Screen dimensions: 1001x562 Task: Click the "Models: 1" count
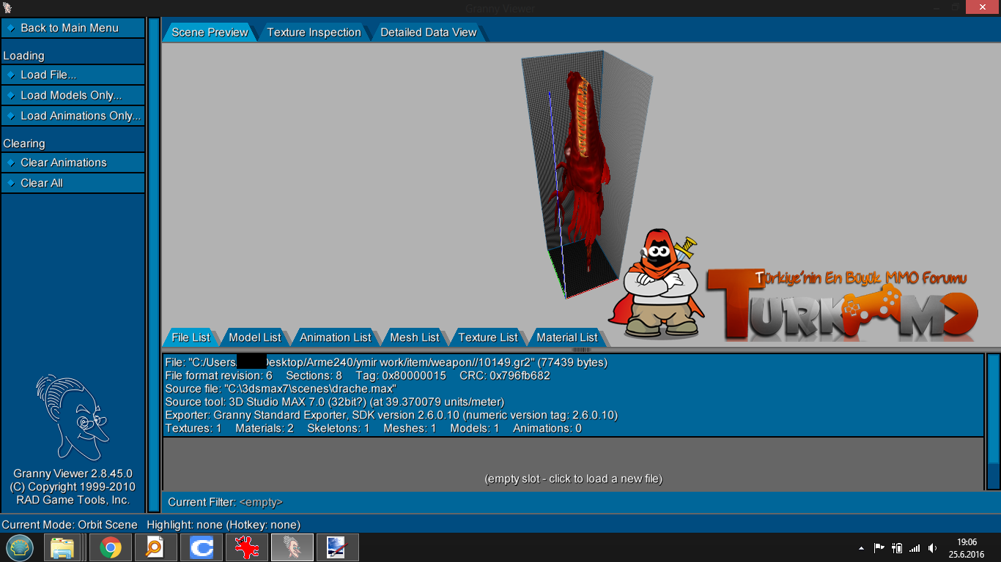click(474, 428)
